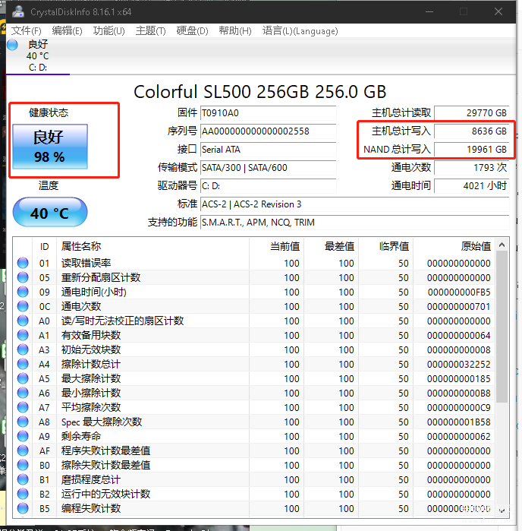Click the interface field Serial ATA
This screenshot has width=522, height=531.
[x=269, y=150]
